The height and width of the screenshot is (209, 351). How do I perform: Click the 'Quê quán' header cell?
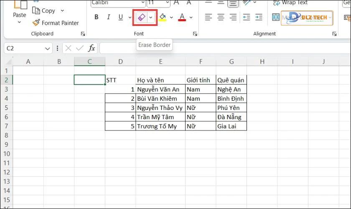[x=231, y=80]
